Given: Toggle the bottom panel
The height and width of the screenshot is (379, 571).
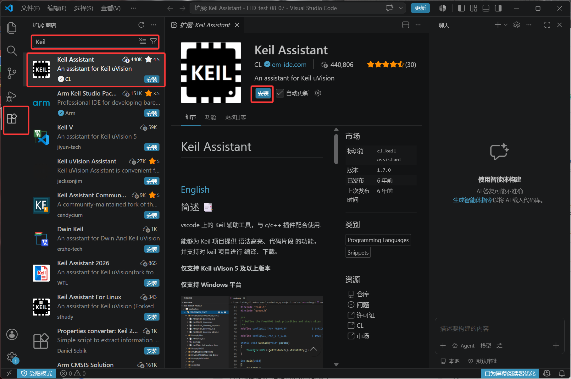Looking at the screenshot, I should (486, 8).
